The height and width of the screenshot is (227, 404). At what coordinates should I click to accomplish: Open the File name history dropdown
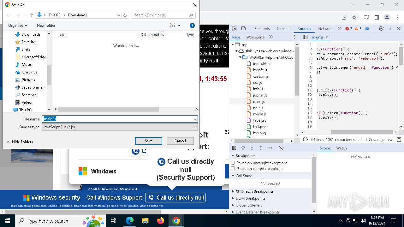pyautogui.click(x=195, y=119)
